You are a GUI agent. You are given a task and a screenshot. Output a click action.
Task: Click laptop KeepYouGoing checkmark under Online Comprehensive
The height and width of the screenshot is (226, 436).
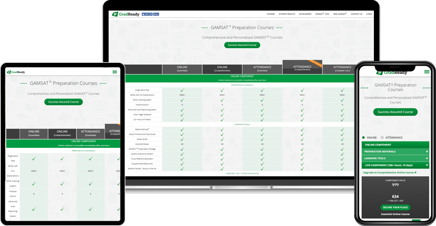point(222,129)
